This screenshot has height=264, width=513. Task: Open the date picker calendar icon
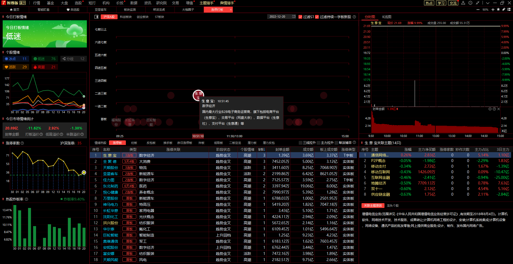coord(294,17)
